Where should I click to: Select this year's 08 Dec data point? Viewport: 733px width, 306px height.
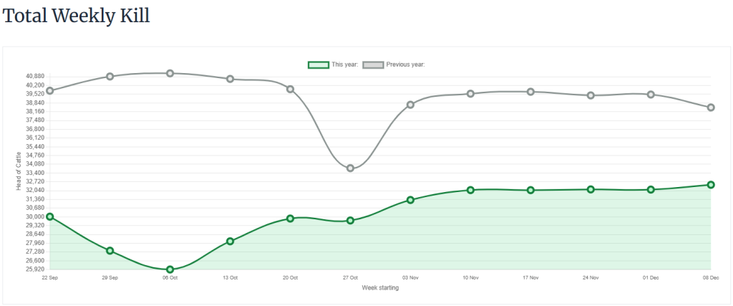[711, 185]
